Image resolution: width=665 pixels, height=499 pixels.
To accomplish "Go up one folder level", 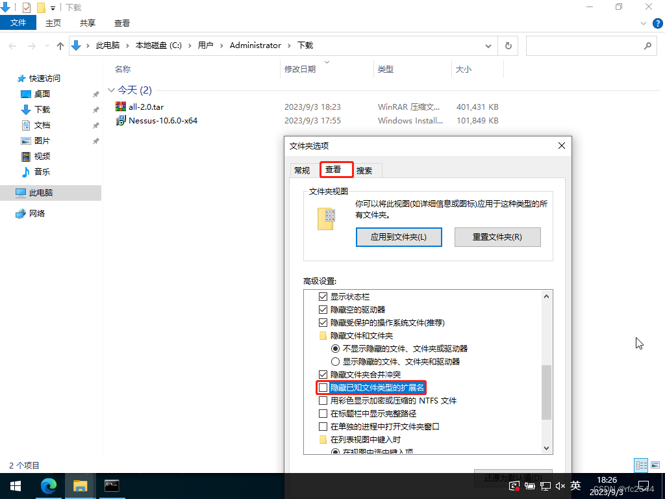I will [60, 46].
